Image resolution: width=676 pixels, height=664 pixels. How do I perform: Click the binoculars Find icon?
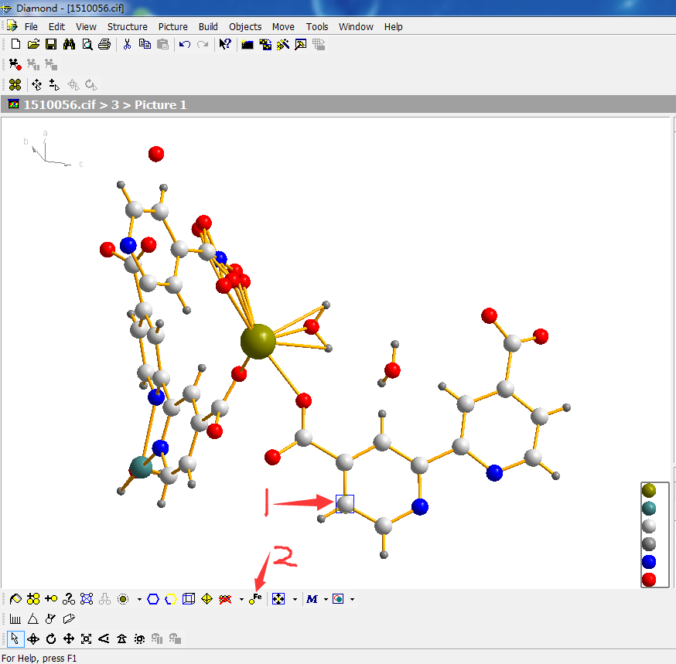tap(69, 44)
